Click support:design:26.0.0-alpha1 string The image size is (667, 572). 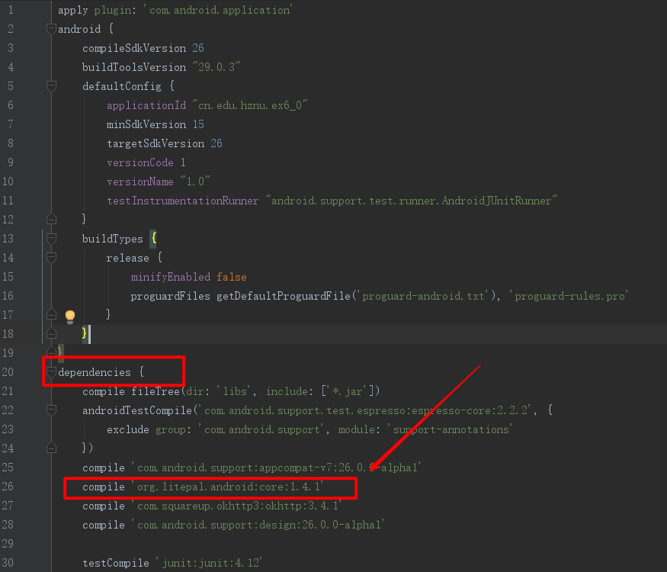click(x=258, y=525)
